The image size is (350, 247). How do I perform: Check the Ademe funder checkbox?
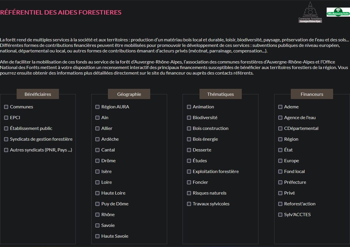(280, 107)
